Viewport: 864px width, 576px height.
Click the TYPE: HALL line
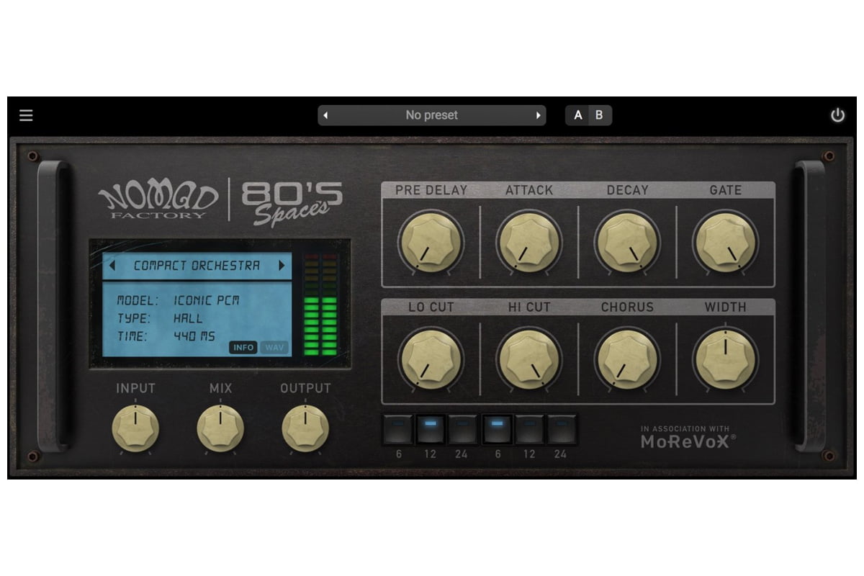coord(159,318)
